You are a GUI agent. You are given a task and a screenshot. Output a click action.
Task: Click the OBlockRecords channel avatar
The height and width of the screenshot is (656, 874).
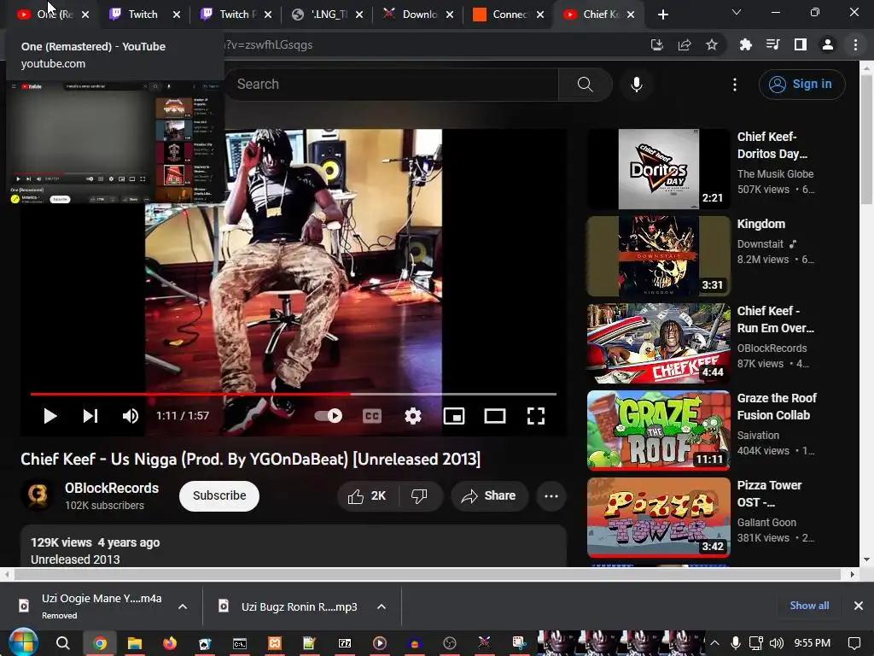[38, 495]
